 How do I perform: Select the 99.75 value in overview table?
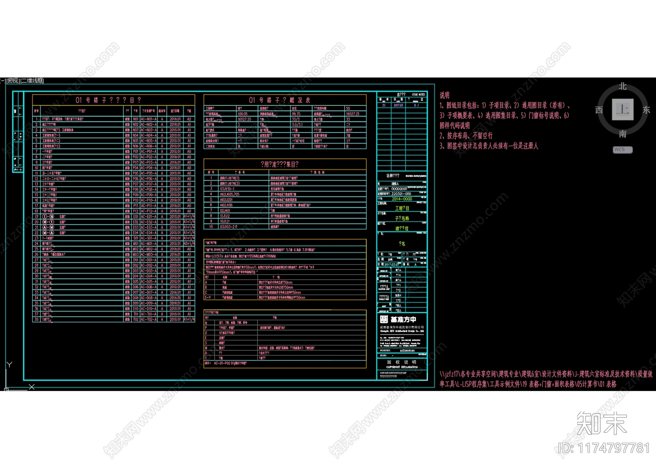[x=296, y=114]
